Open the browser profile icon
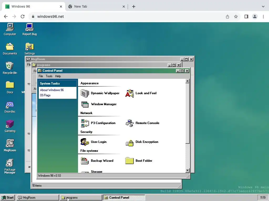Image resolution: width=269 pixels, height=201 pixels. click(x=255, y=16)
